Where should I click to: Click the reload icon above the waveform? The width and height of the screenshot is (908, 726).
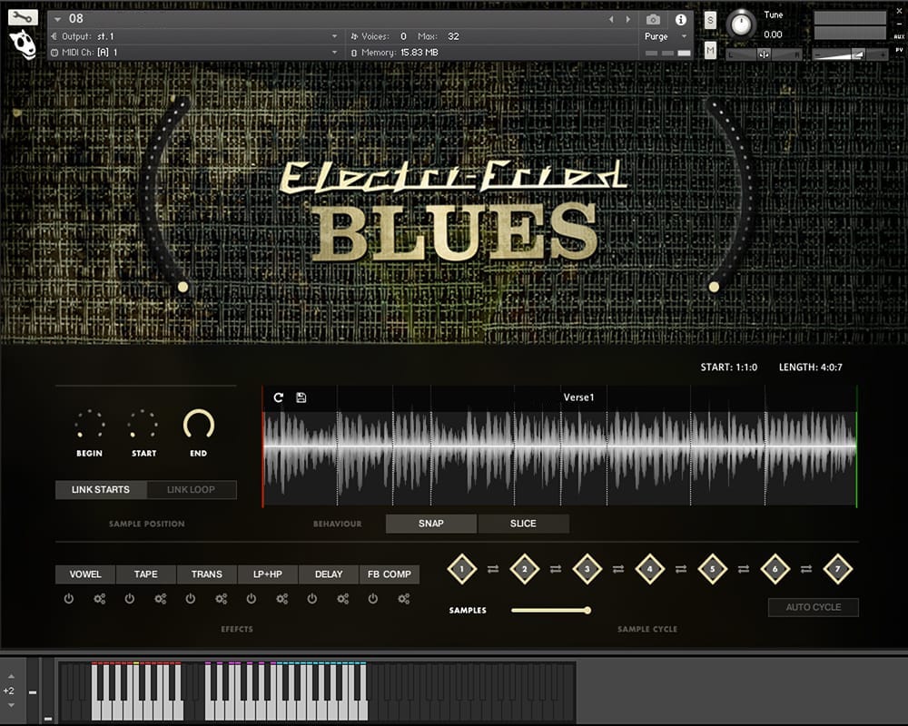point(279,397)
